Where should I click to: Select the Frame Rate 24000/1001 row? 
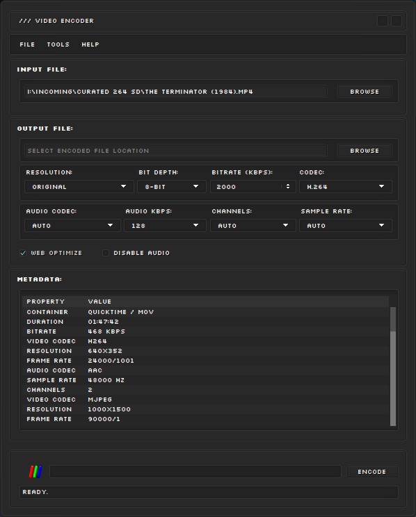tap(206, 361)
